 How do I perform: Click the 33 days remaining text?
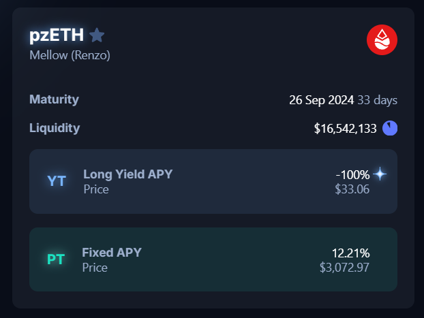(378, 100)
